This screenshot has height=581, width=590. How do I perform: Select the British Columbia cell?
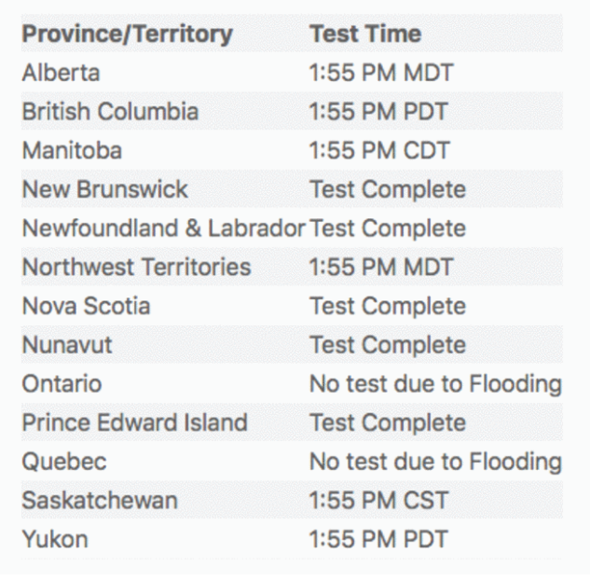[x=110, y=112]
